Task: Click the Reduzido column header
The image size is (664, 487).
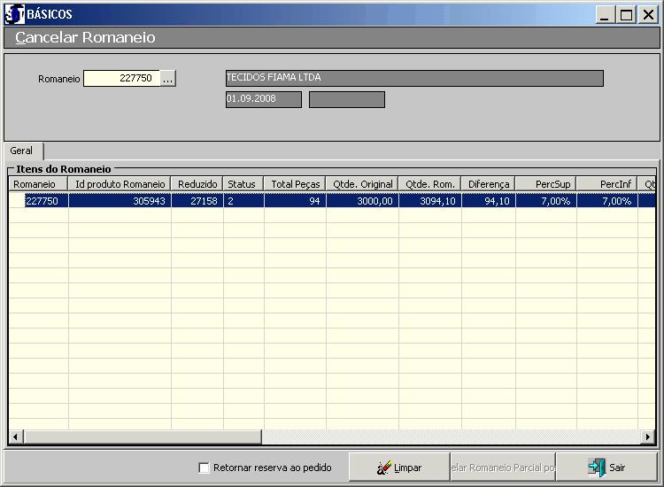Action: [x=197, y=184]
